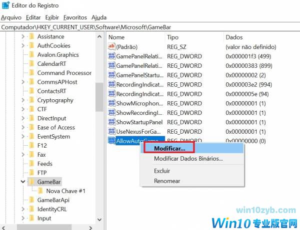Click the AllowAutoGame... DWORD icon
Viewport: 300px width, 230px height.
111,141
